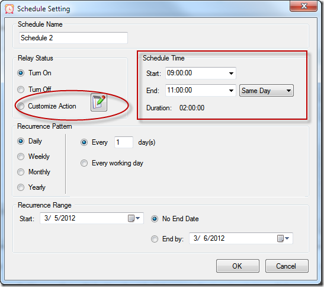Image resolution: width=324 pixels, height=287 pixels.
Task: Click the 3/ 6/2012 end by date value
Action: click(x=209, y=238)
